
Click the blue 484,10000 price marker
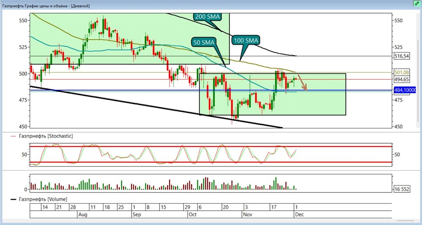(x=405, y=90)
